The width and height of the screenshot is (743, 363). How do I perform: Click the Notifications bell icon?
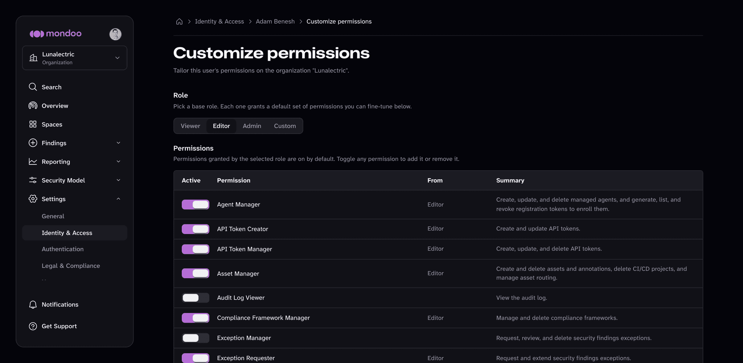pyautogui.click(x=33, y=305)
